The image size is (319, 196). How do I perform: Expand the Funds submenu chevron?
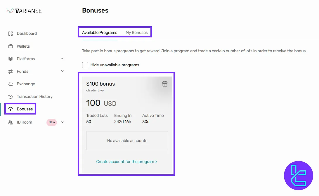point(62,71)
